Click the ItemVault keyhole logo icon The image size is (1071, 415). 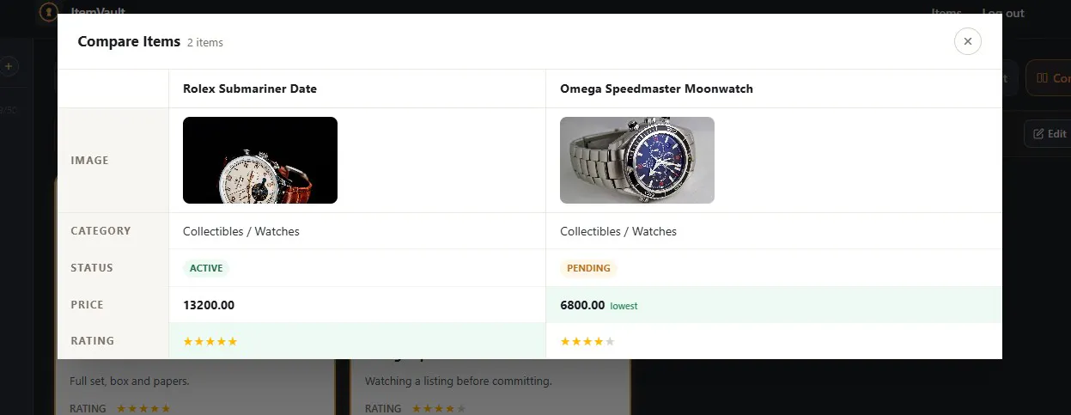[x=50, y=12]
